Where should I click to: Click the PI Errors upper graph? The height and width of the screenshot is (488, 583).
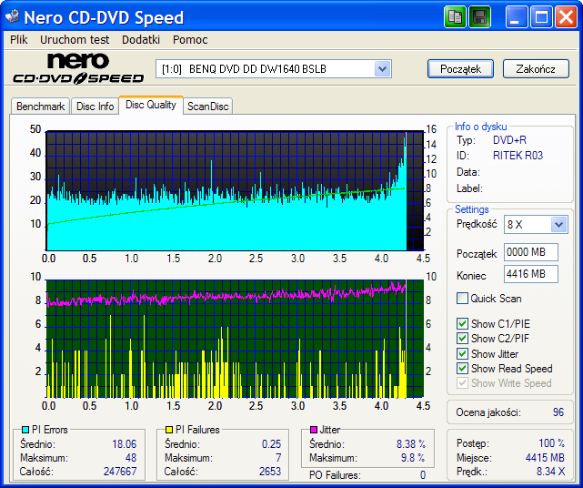(235, 190)
